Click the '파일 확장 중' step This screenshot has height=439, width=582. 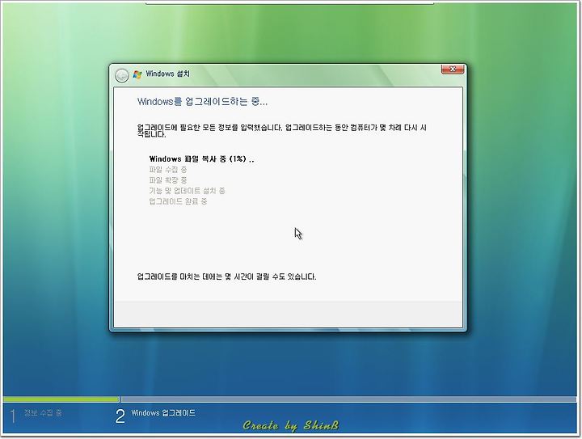[168, 180]
